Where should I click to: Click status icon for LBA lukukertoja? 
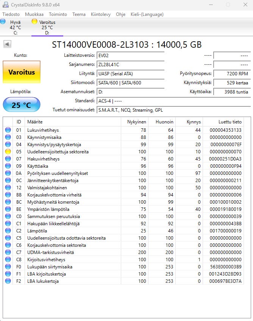8,281
